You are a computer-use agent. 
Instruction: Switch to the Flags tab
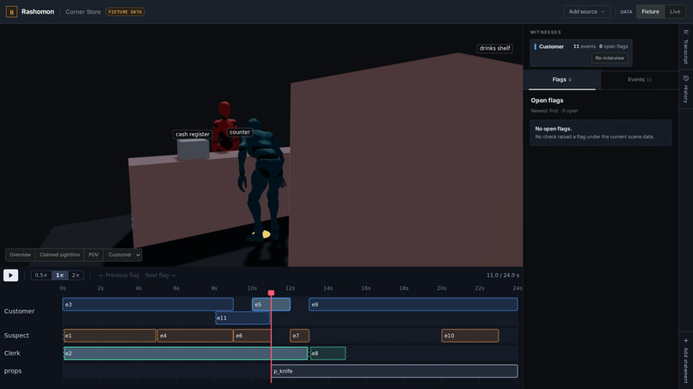click(x=561, y=80)
